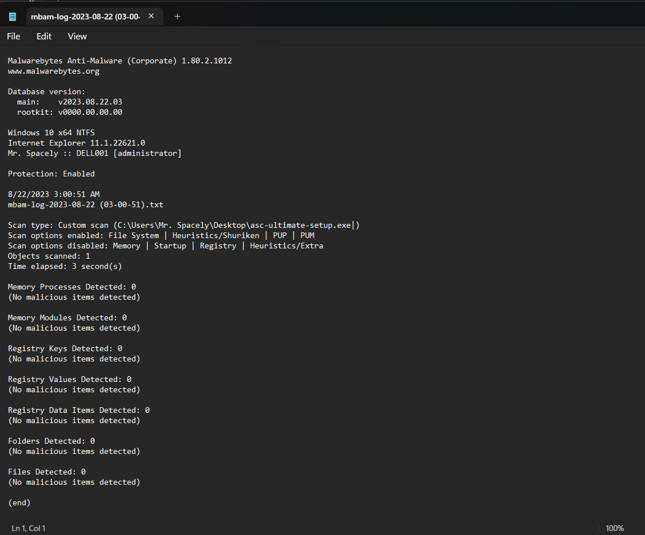This screenshot has height=535, width=645.
Task: Click the 'Database version:' line
Action: pos(46,91)
